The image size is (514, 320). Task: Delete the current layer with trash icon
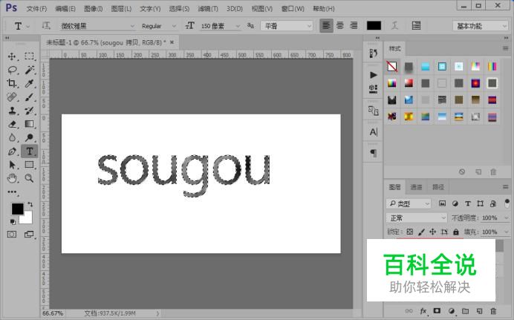click(x=493, y=311)
